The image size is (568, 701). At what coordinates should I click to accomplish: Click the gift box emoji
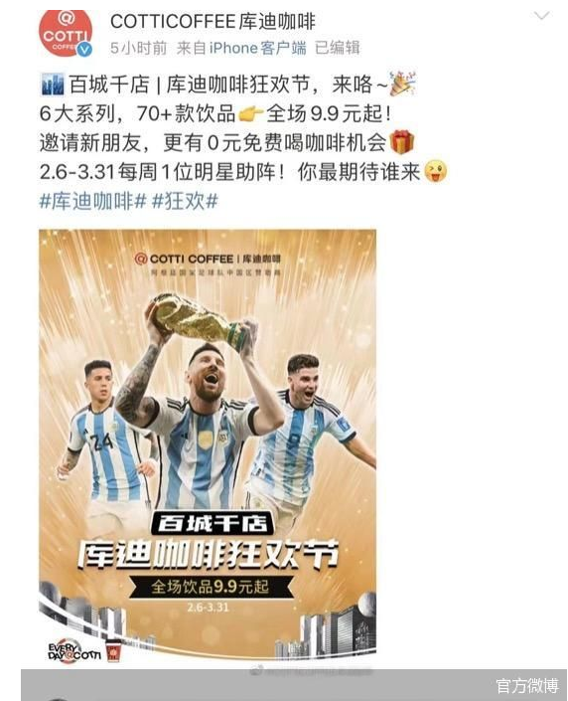tap(402, 142)
